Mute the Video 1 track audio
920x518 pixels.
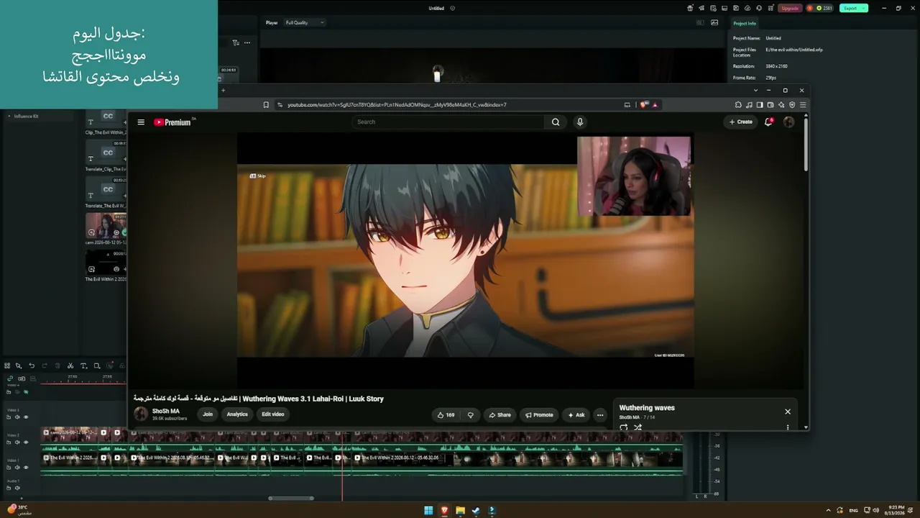(18, 468)
